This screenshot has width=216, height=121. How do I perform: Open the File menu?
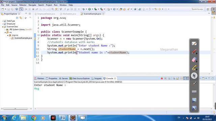[x=2, y=5]
